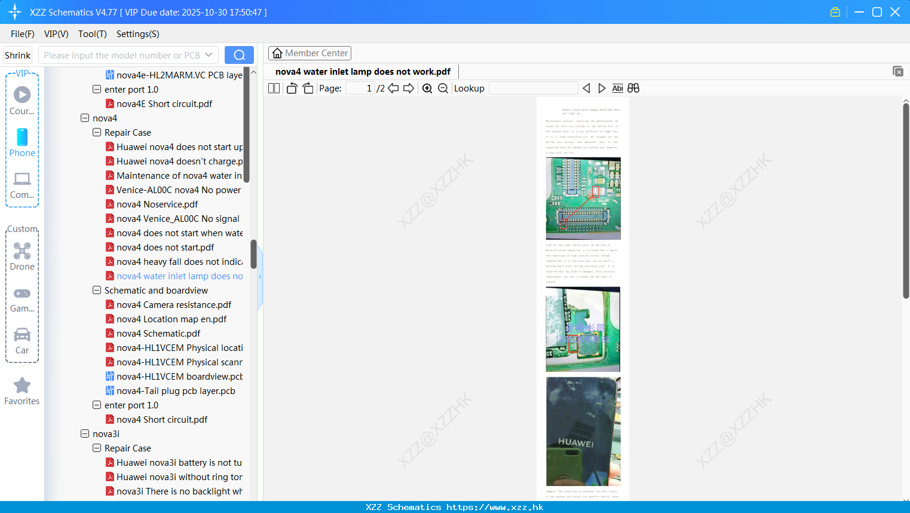Click the model number search input

click(122, 55)
